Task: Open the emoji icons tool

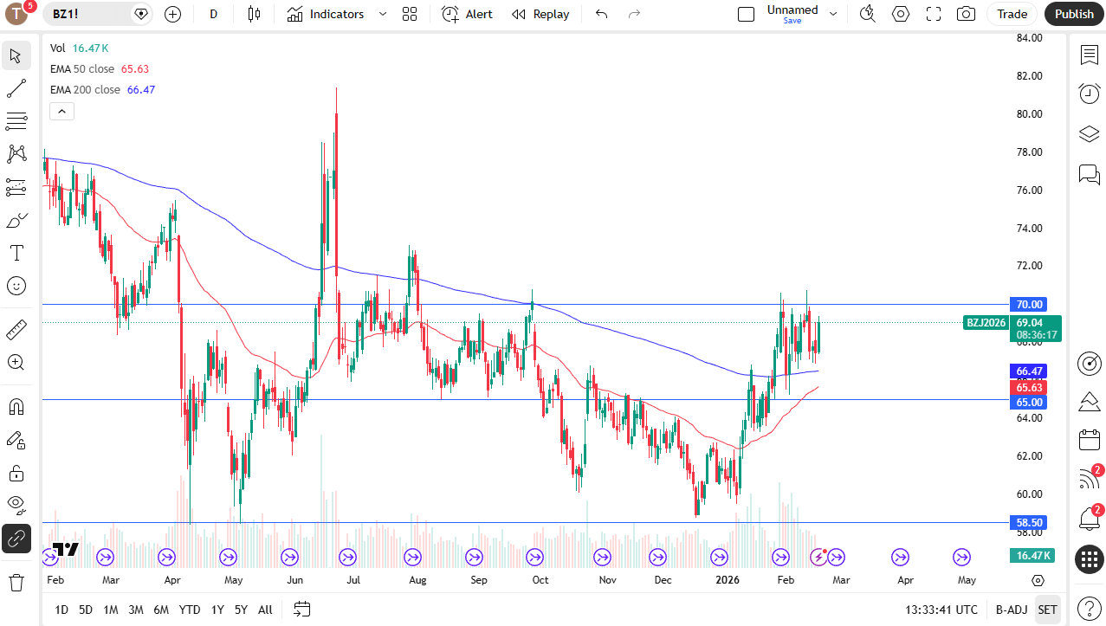Action: 16,286
